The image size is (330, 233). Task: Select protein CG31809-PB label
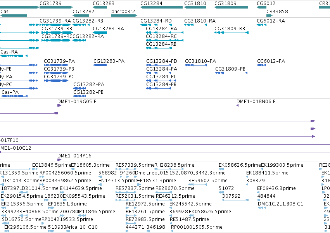[x=230, y=69]
